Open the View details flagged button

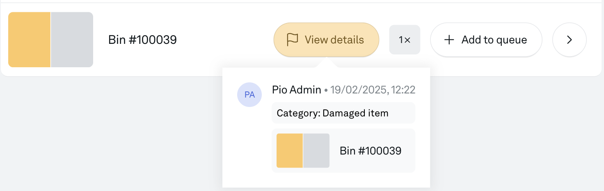pyautogui.click(x=326, y=40)
